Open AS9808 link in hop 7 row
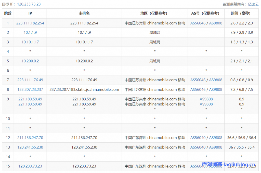This screenshot has height=173, width=261. 216,80
